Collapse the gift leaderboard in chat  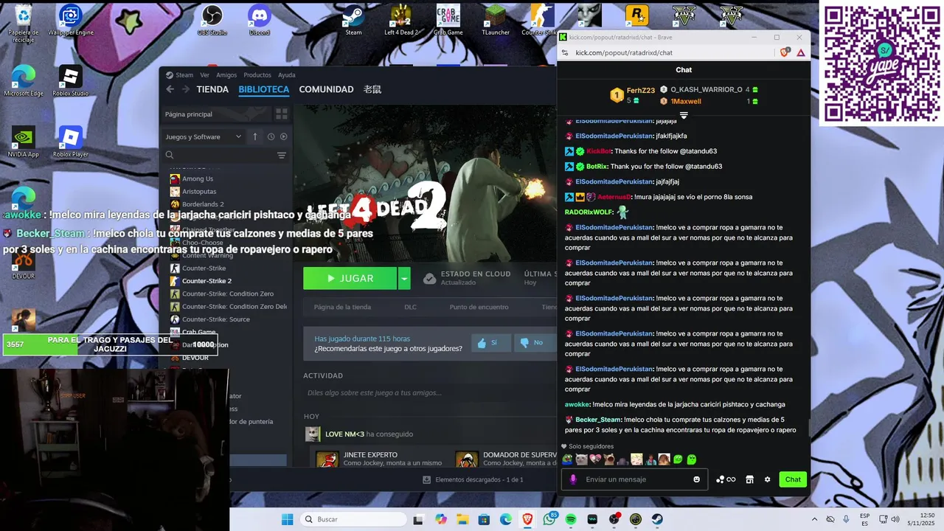pyautogui.click(x=684, y=116)
